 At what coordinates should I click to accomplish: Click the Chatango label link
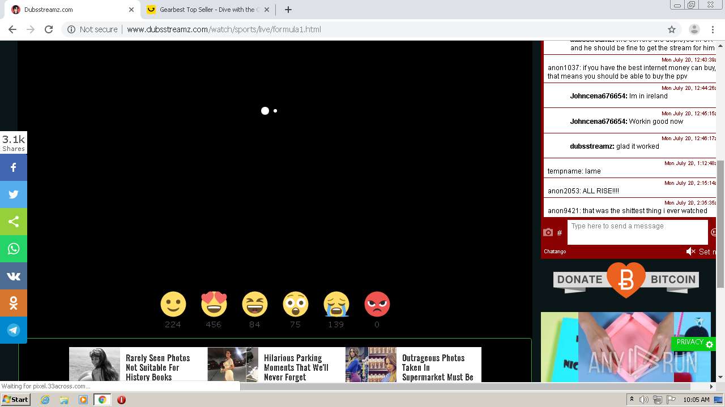click(x=555, y=252)
